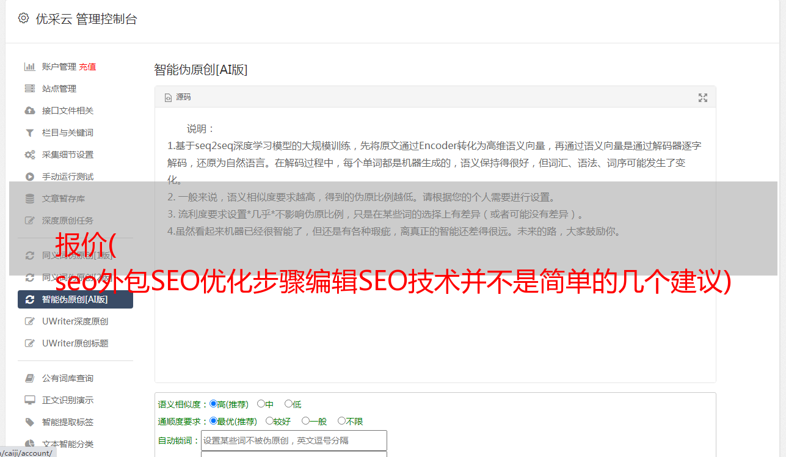
Task: Open 文章暂存库 via its database icon
Action: pos(29,199)
